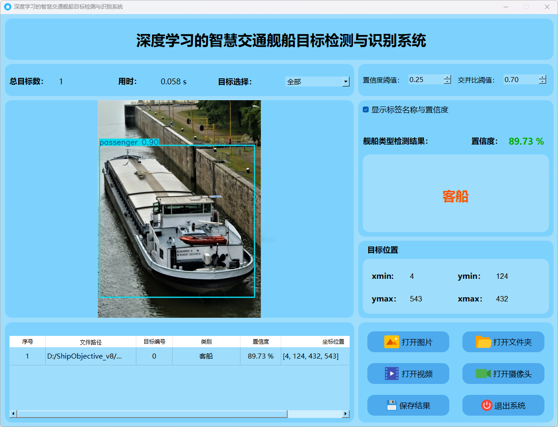Click the 89.73 % cell in the table
Viewport: 558px width, 427px height.
(261, 356)
